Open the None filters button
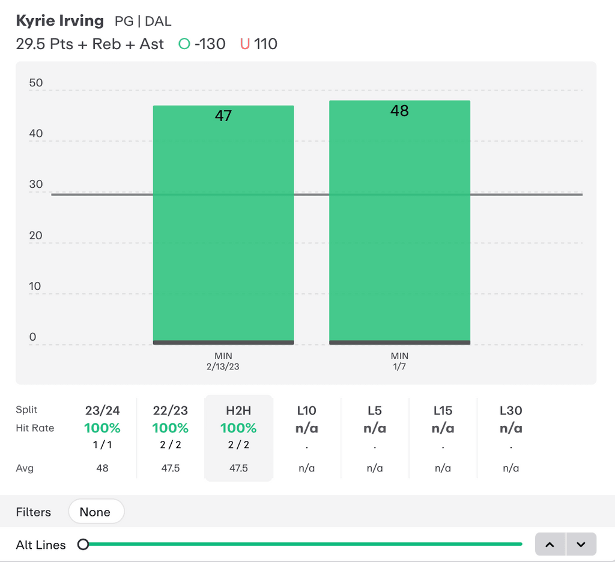 (97, 512)
